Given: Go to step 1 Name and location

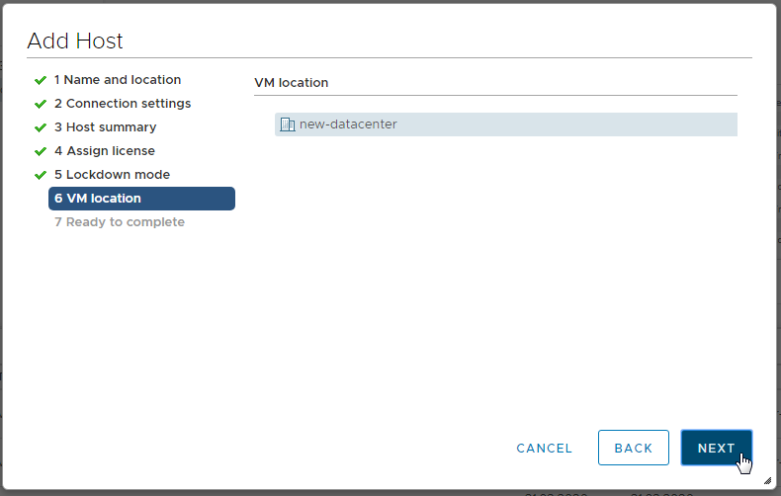Looking at the screenshot, I should pos(118,80).
